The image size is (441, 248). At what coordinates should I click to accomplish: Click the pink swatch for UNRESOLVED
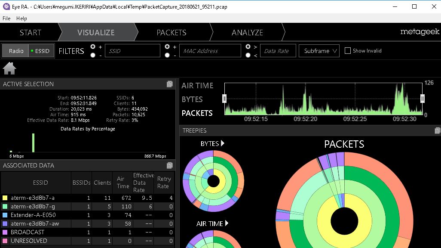coord(5,241)
